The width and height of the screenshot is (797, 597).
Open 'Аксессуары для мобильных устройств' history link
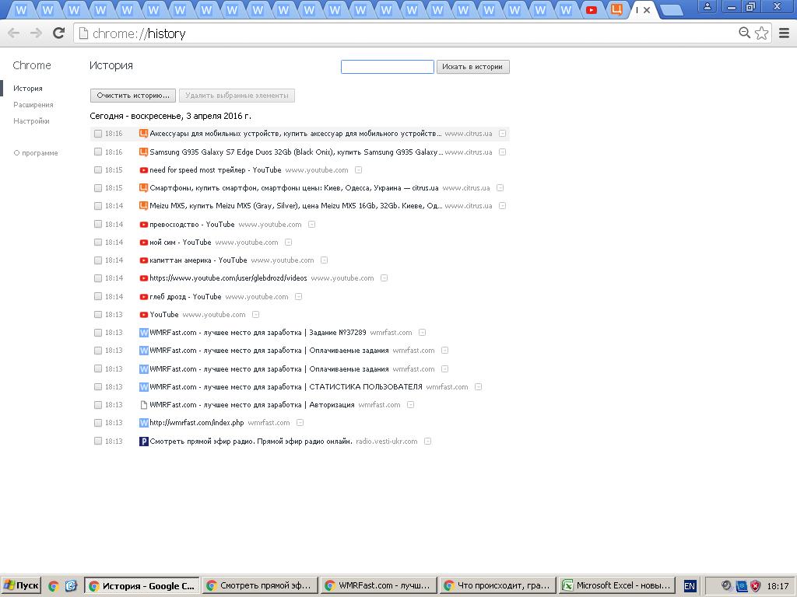(x=295, y=134)
